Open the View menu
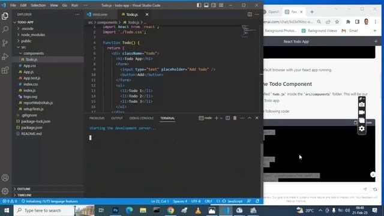Viewport: 384px width, 216px height. 54,5
